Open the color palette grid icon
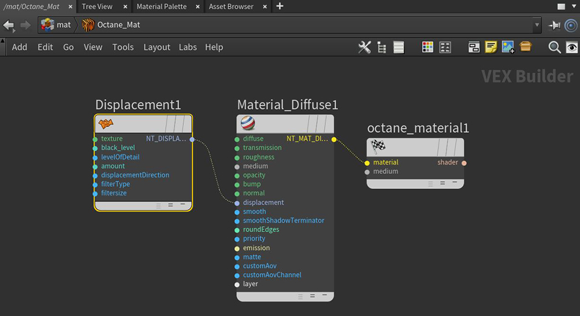 [x=427, y=48]
